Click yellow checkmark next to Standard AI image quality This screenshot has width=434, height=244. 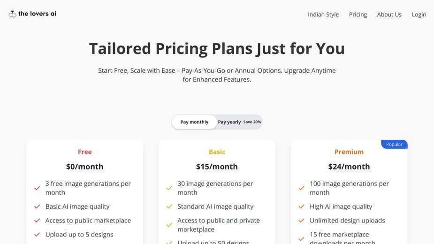169,206
